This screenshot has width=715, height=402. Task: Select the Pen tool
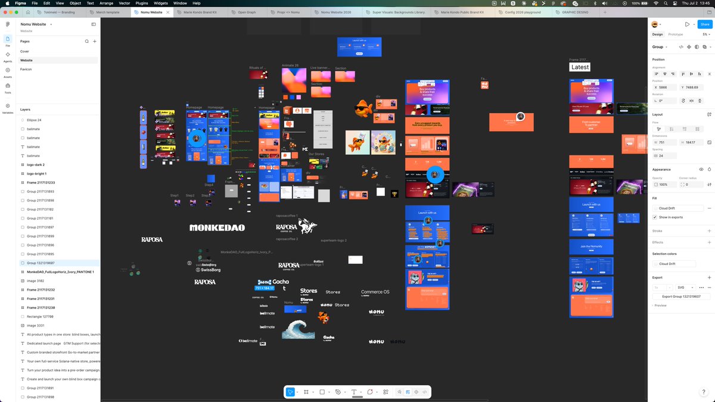pos(338,392)
